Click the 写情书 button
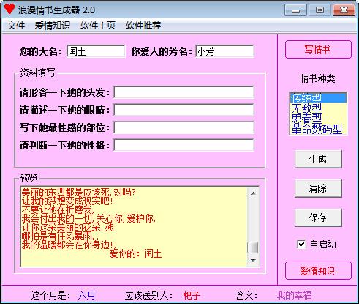The height and width of the screenshot is (304, 359). [318, 50]
